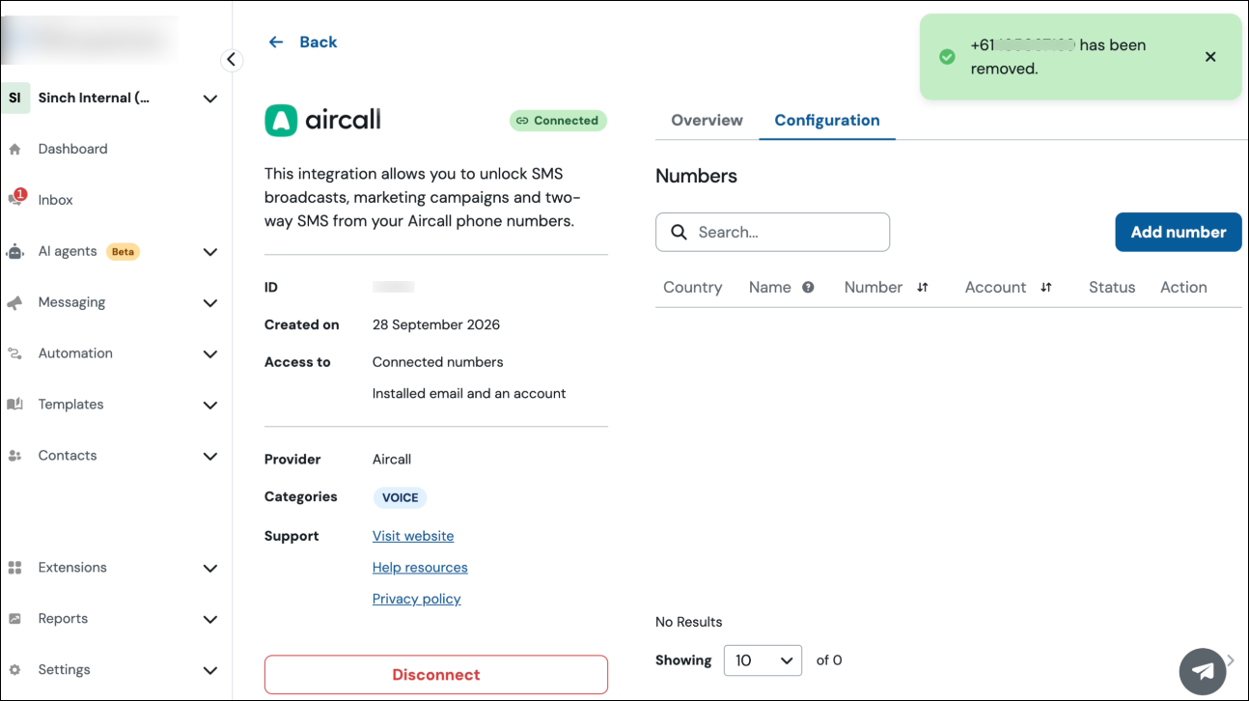Click the Templates book icon

point(14,405)
